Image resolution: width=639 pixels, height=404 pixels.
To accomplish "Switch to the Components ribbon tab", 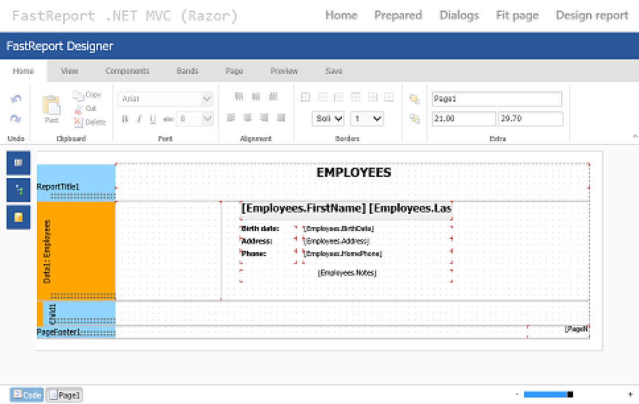I will 127,71.
